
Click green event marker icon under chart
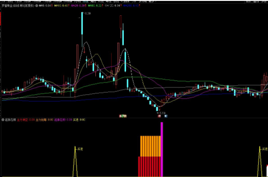click(123, 116)
